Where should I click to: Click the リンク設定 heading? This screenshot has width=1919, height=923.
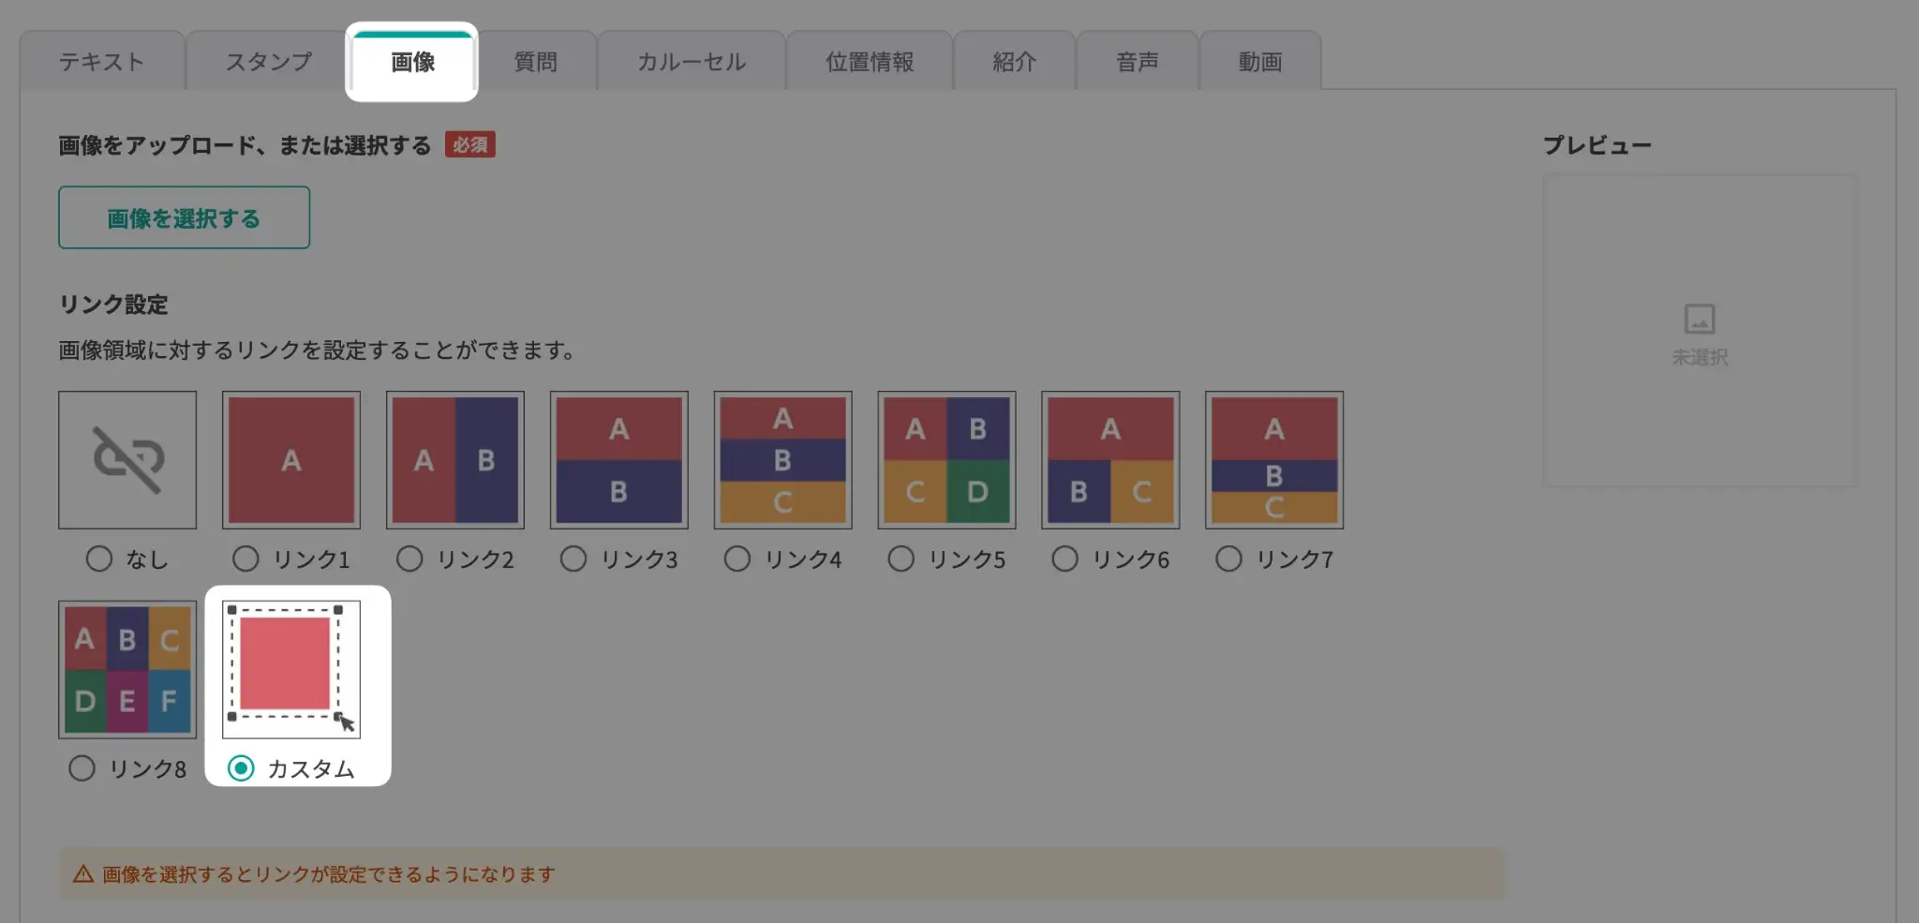pyautogui.click(x=113, y=305)
